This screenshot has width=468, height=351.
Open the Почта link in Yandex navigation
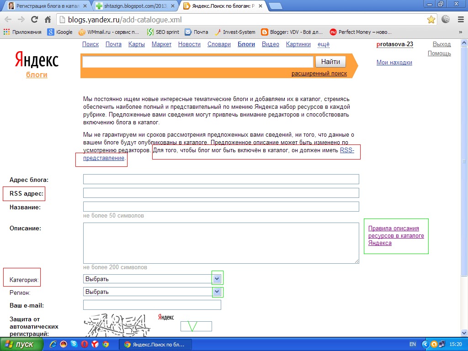[113, 44]
